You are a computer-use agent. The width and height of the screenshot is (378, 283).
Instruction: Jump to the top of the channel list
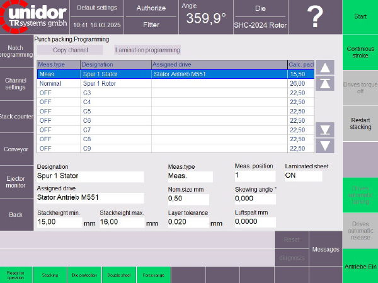pyautogui.click(x=324, y=83)
